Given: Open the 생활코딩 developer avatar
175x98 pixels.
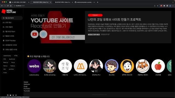Looking at the screenshot, I should [x=65, y=66].
